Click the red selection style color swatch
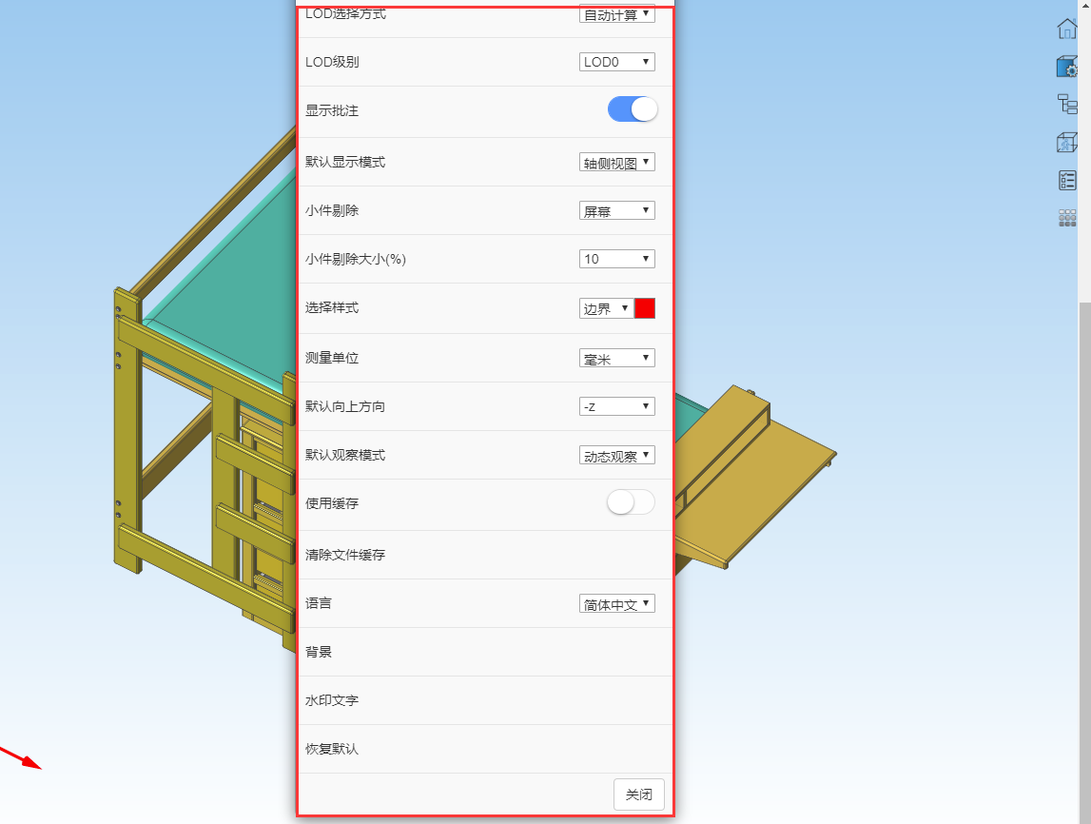This screenshot has height=824, width=1091. click(x=645, y=308)
